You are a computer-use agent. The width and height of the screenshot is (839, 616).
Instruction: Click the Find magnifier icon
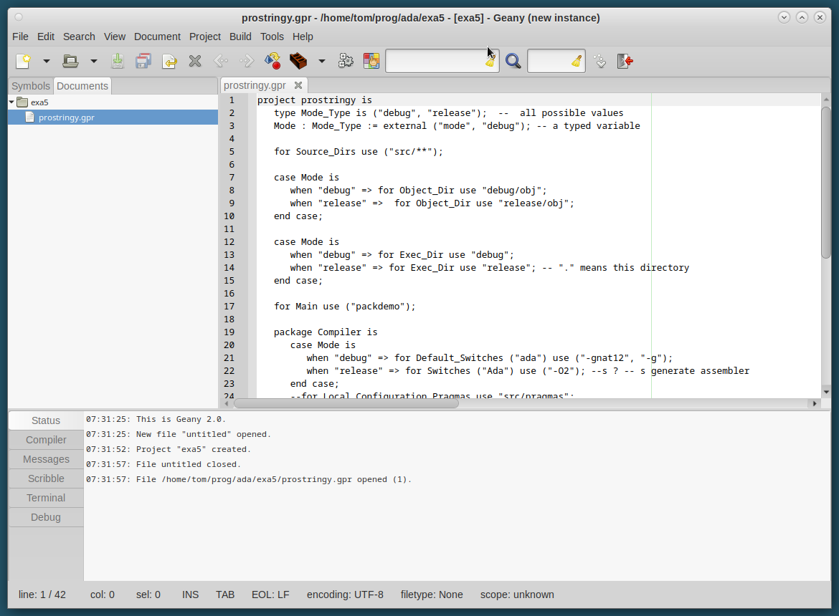513,62
